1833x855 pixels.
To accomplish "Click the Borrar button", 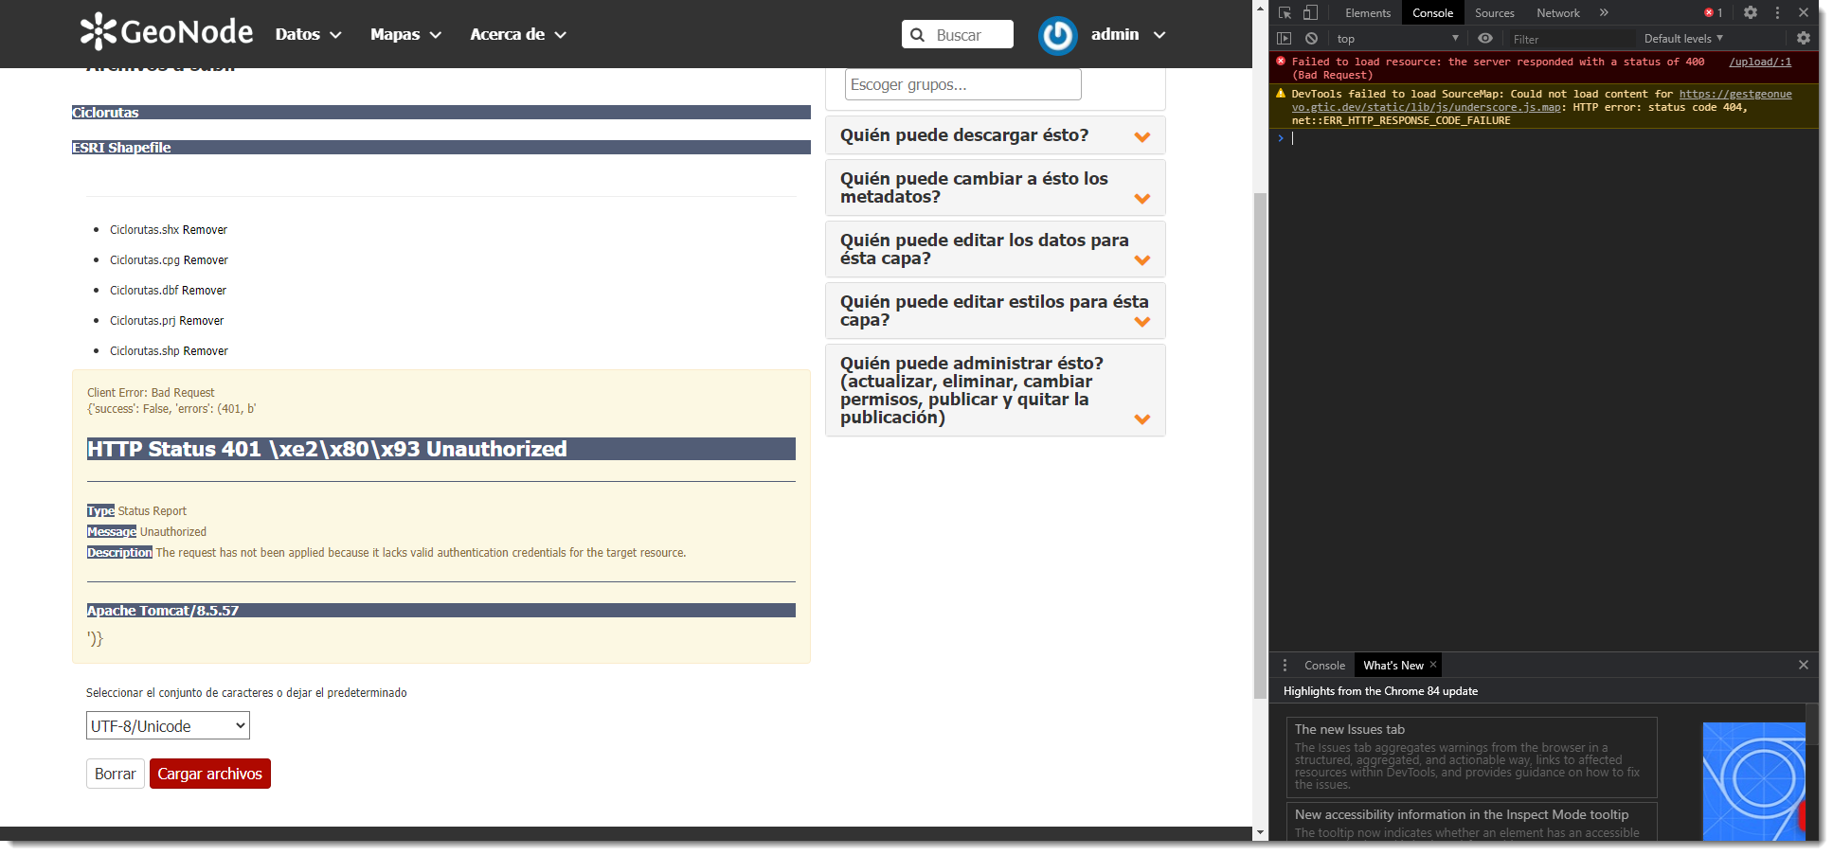I will pyautogui.click(x=116, y=774).
